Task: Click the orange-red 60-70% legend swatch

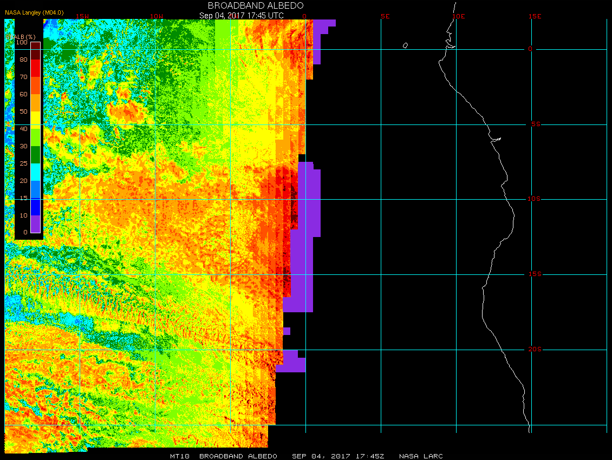Action: pos(36,86)
